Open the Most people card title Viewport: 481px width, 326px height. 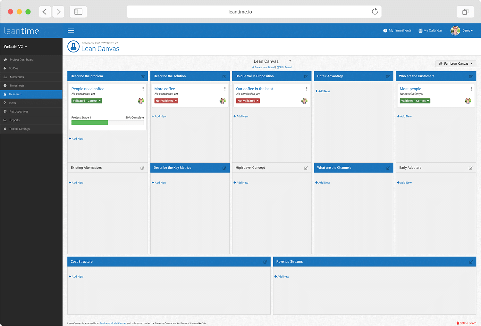tap(410, 89)
